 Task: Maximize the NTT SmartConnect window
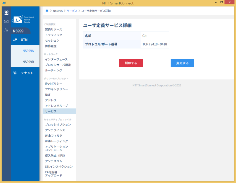(x=222, y=2)
